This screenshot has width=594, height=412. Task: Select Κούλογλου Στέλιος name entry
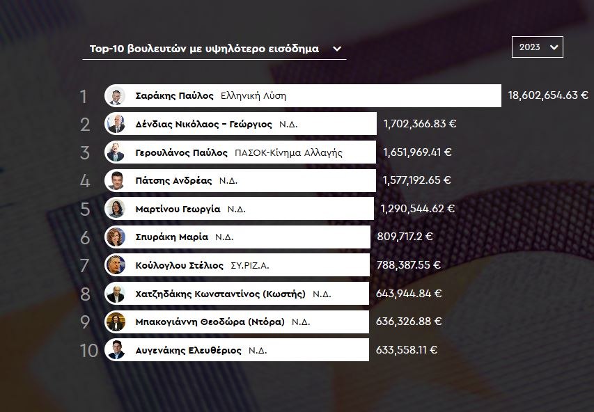(179, 265)
